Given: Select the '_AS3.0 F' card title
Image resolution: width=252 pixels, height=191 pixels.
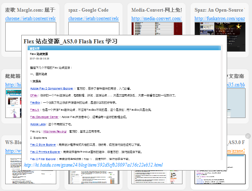Looking at the screenshot, I should point(236,142).
